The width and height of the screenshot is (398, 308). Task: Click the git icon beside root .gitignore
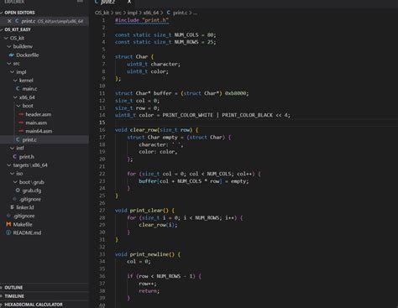pos(8,216)
